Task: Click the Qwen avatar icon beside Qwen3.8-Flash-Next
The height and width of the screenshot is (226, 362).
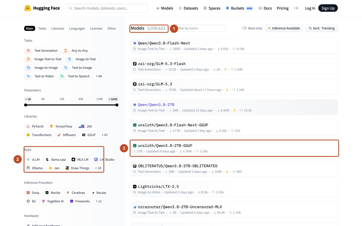Action: coord(135,43)
